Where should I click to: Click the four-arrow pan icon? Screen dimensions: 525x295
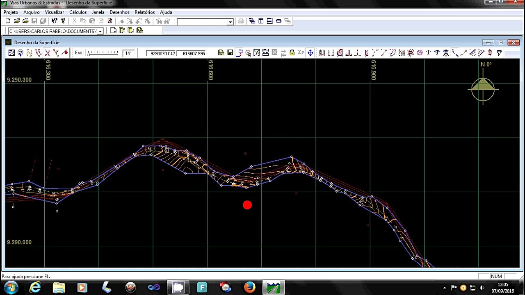coord(310,53)
